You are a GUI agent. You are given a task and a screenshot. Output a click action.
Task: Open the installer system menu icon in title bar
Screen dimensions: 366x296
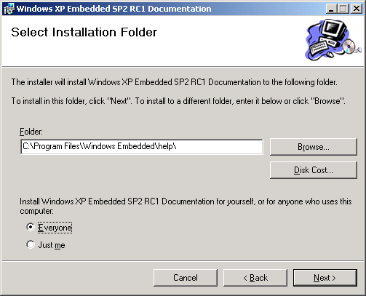pyautogui.click(x=9, y=9)
